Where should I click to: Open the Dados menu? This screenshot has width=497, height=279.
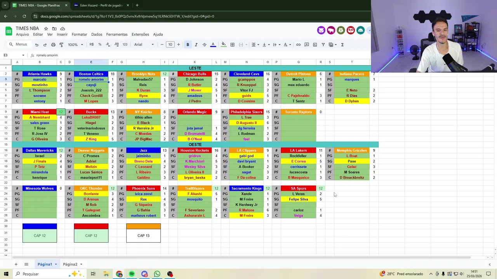point(97,34)
